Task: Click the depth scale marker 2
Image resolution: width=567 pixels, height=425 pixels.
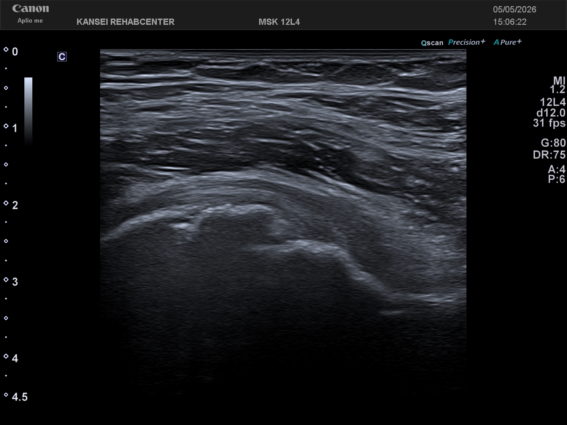Action: [15, 205]
